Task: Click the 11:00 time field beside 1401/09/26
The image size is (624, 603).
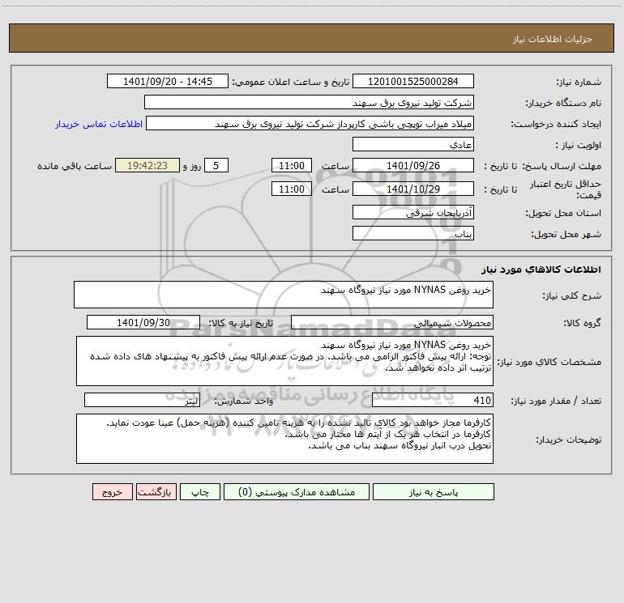Action: point(291,166)
